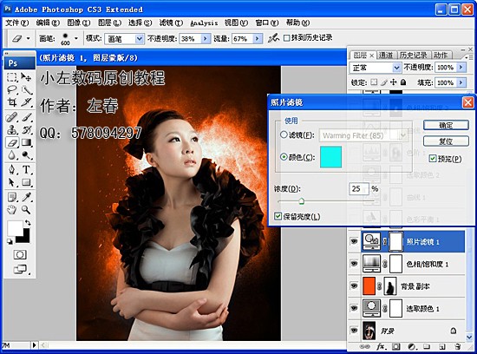Image resolution: width=477 pixels, height=354 pixels.
Task: Open the 滤镜(T) menu
Action: pyautogui.click(x=171, y=23)
